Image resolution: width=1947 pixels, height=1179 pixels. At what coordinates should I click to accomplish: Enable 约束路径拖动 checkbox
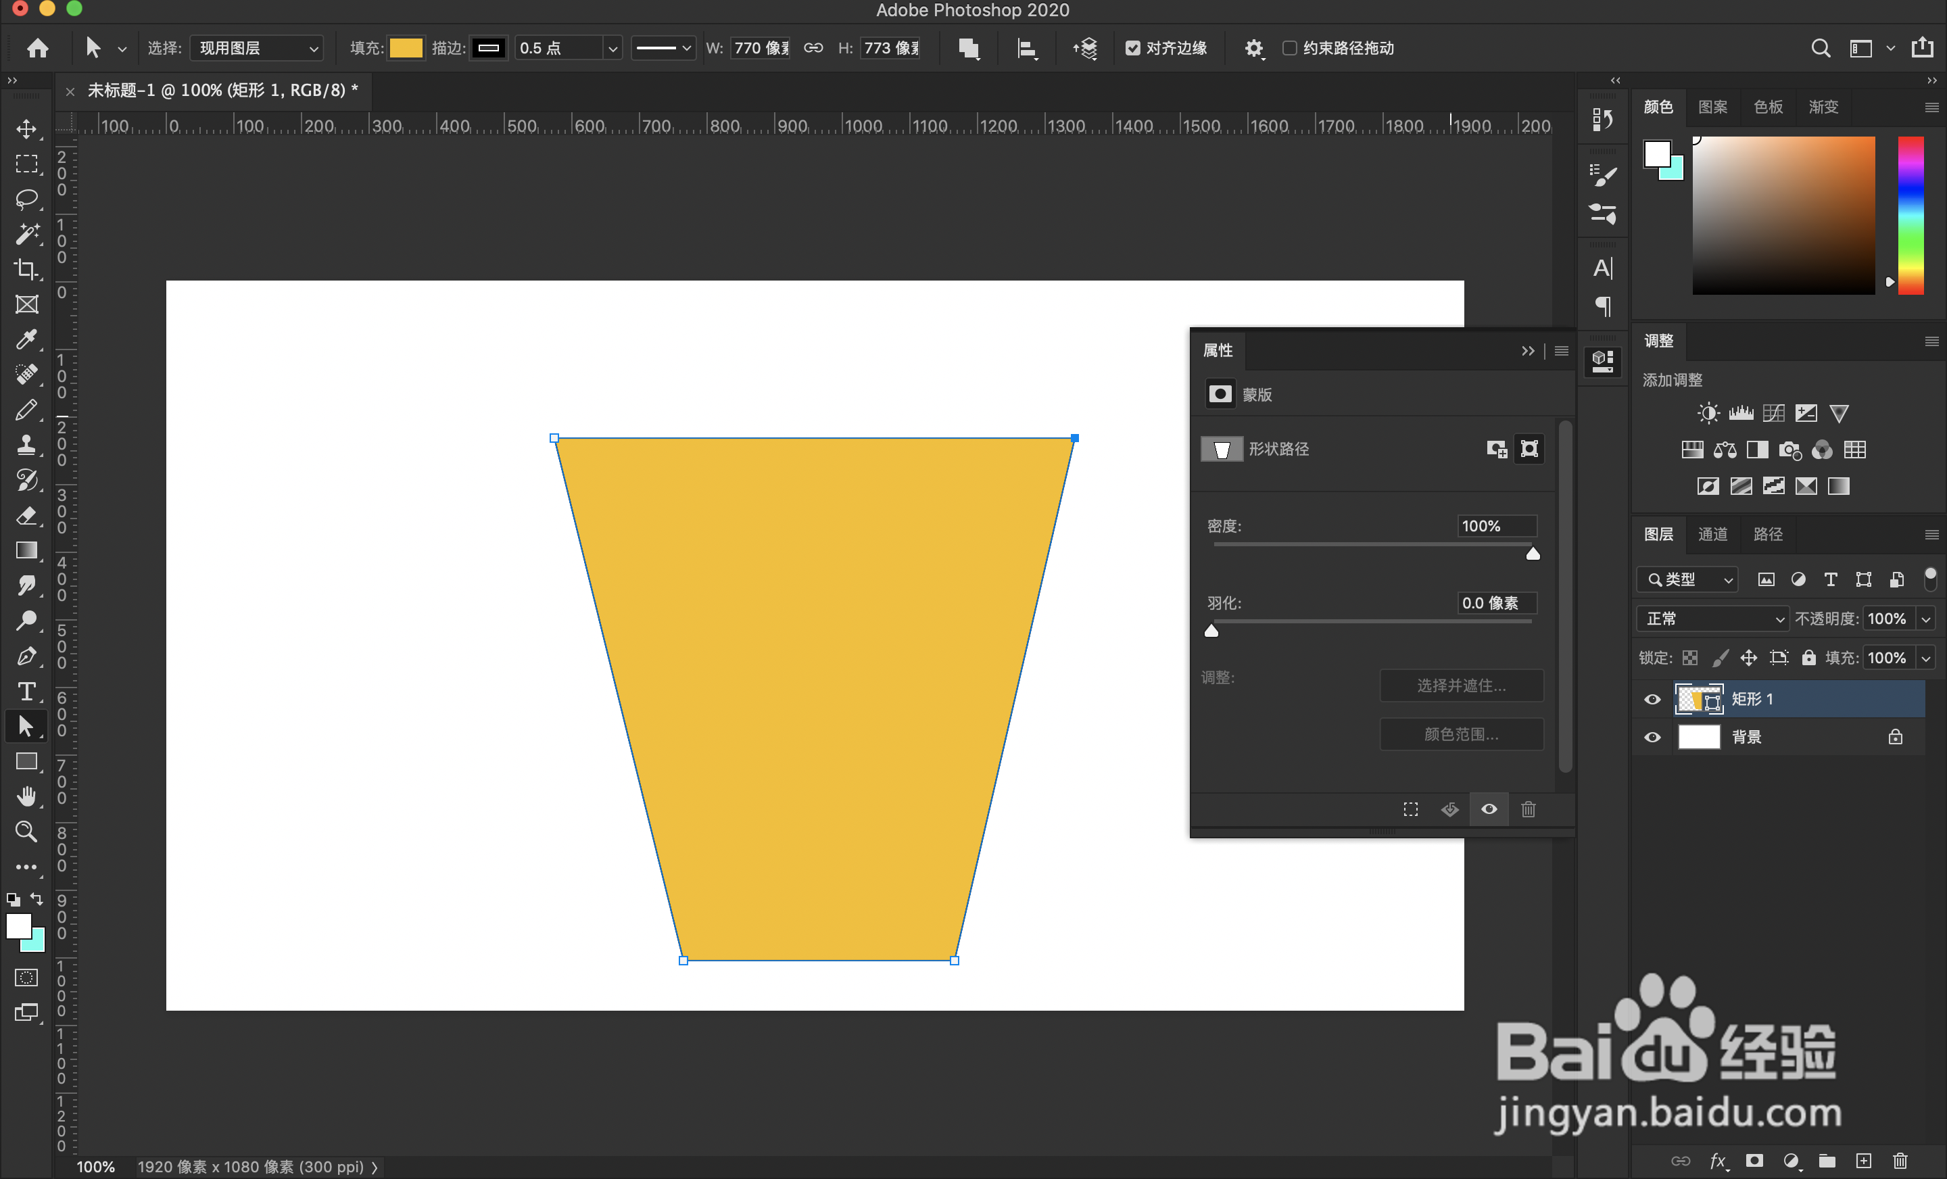click(1290, 48)
